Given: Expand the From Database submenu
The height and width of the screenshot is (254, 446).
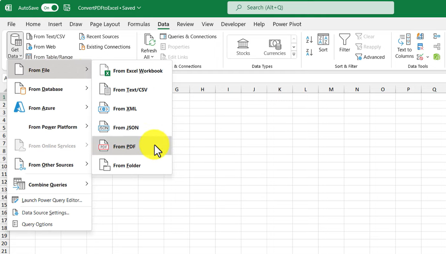Looking at the screenshot, I should [x=49, y=89].
